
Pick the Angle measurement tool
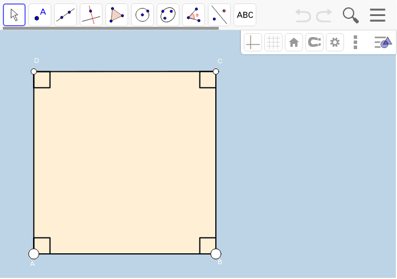click(x=194, y=15)
